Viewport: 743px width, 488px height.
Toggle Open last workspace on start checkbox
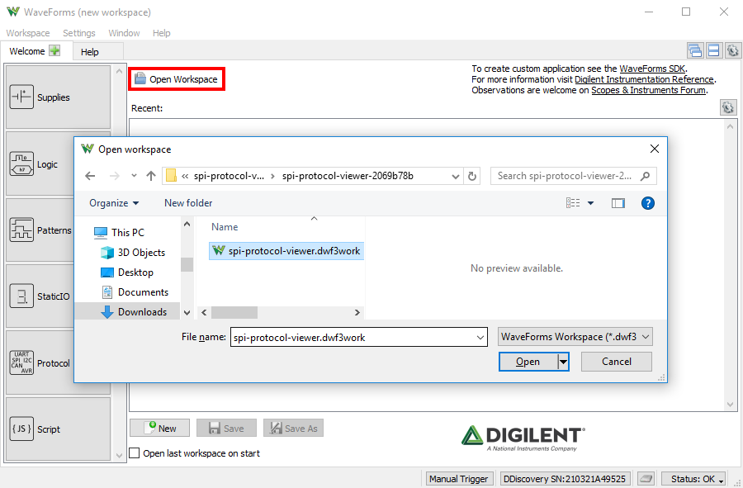pos(135,453)
